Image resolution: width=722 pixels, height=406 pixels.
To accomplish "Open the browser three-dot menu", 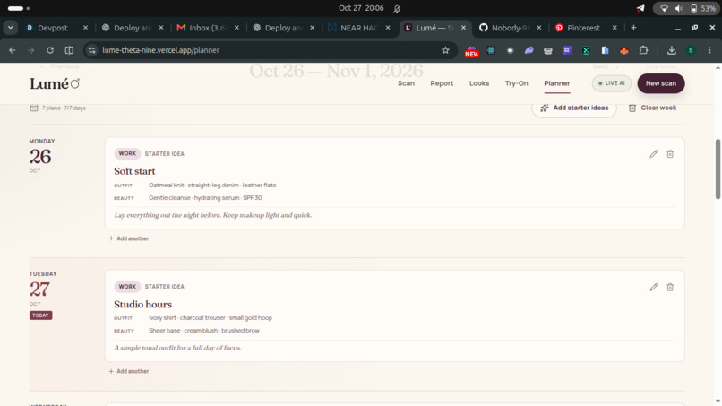I will click(x=709, y=50).
